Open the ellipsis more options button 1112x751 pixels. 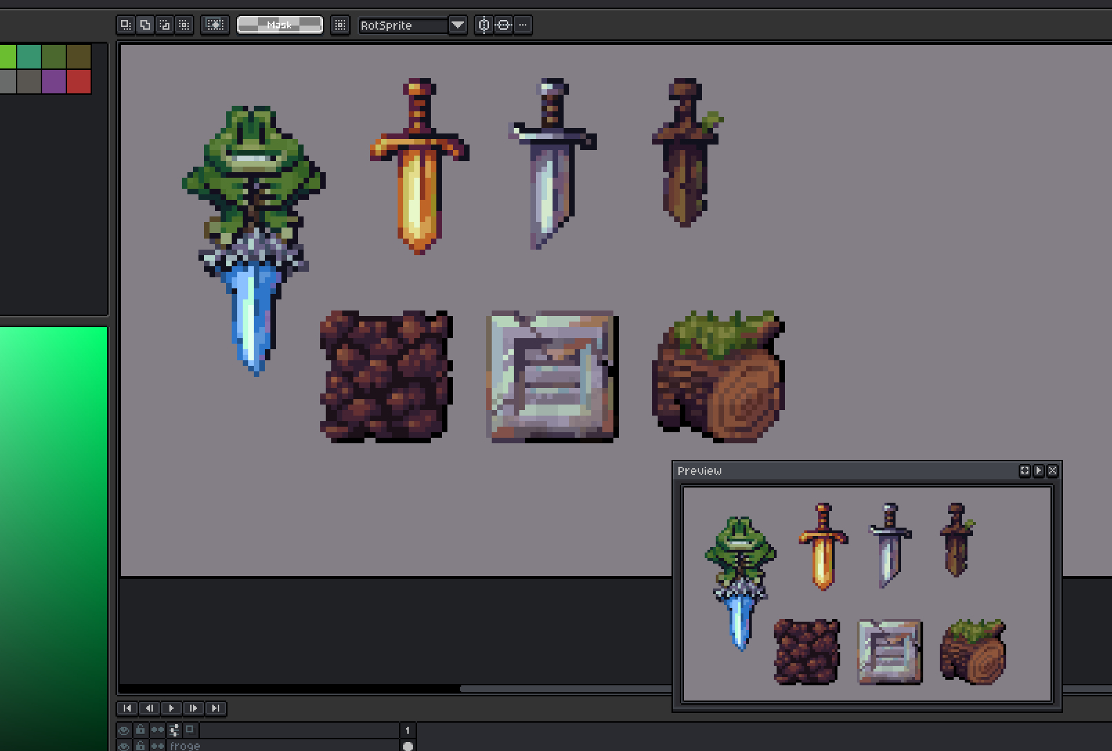tap(523, 25)
